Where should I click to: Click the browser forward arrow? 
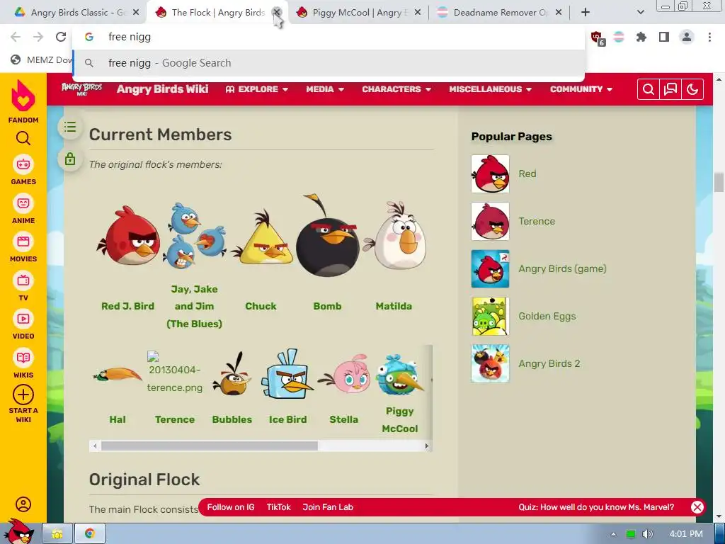38,37
